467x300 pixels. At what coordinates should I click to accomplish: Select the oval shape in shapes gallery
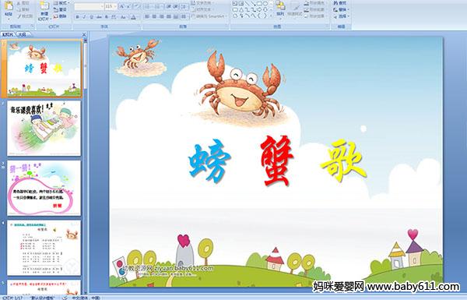click(x=265, y=4)
